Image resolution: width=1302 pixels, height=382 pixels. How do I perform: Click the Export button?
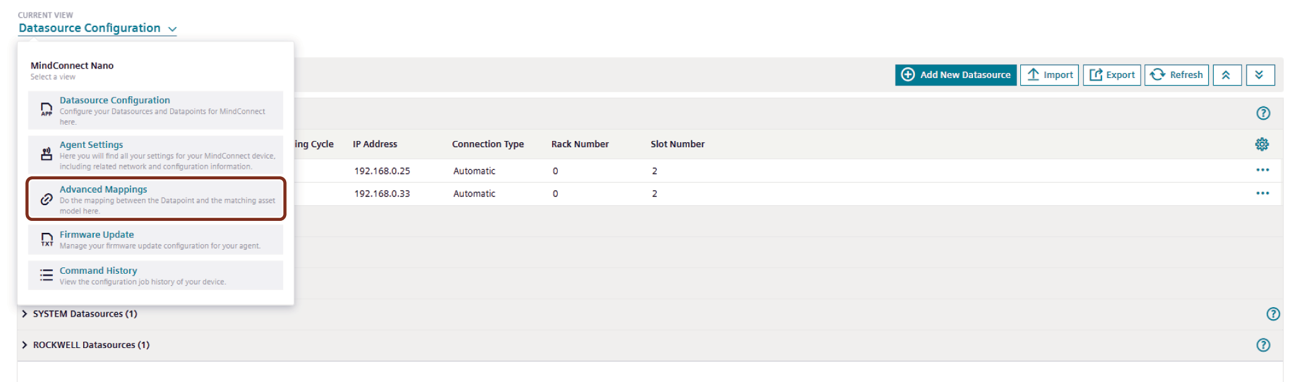pos(1112,75)
